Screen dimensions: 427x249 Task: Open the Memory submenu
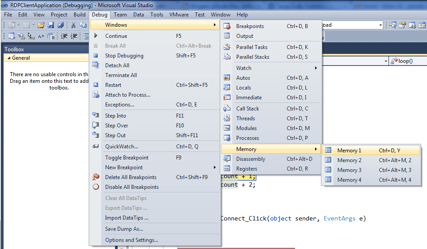pyautogui.click(x=271, y=149)
